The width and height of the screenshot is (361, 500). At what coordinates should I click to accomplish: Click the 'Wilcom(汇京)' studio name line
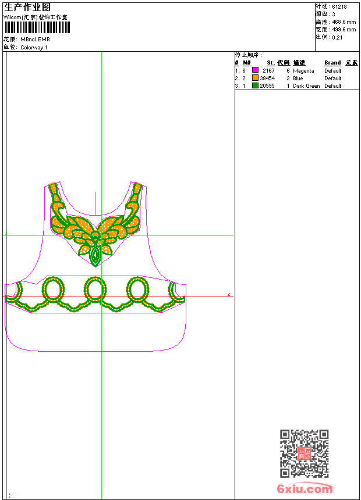tap(36, 17)
